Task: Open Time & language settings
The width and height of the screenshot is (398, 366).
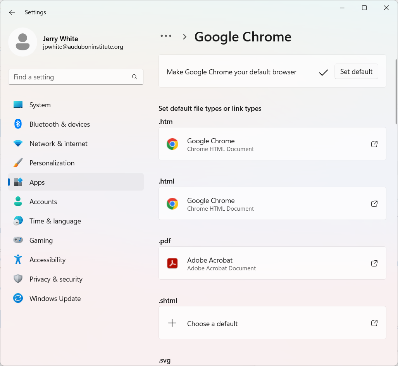Action: tap(76, 221)
